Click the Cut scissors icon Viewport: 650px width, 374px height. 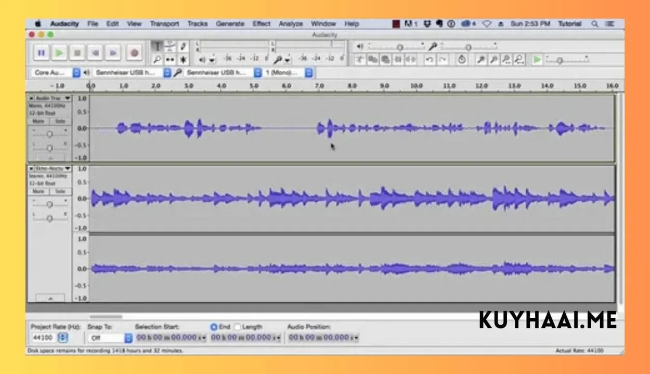pyautogui.click(x=360, y=60)
